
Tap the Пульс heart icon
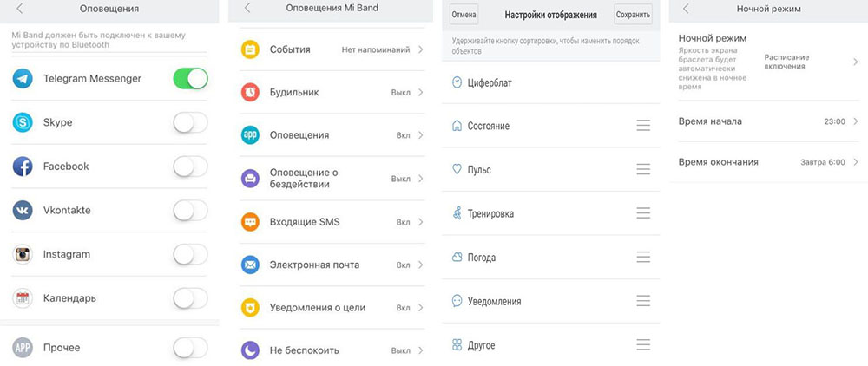click(457, 169)
